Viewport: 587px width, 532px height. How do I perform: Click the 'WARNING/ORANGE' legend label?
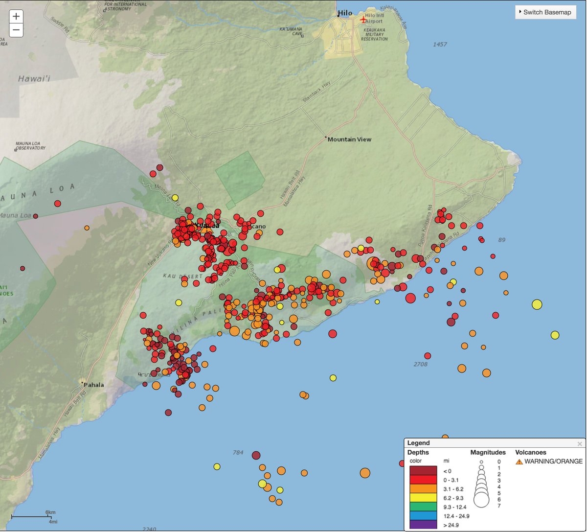click(554, 462)
